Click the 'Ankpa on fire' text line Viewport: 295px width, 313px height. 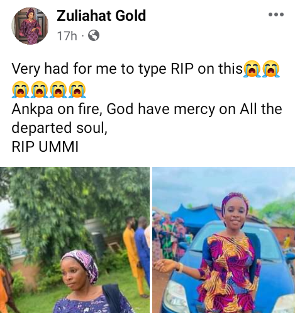point(147,109)
